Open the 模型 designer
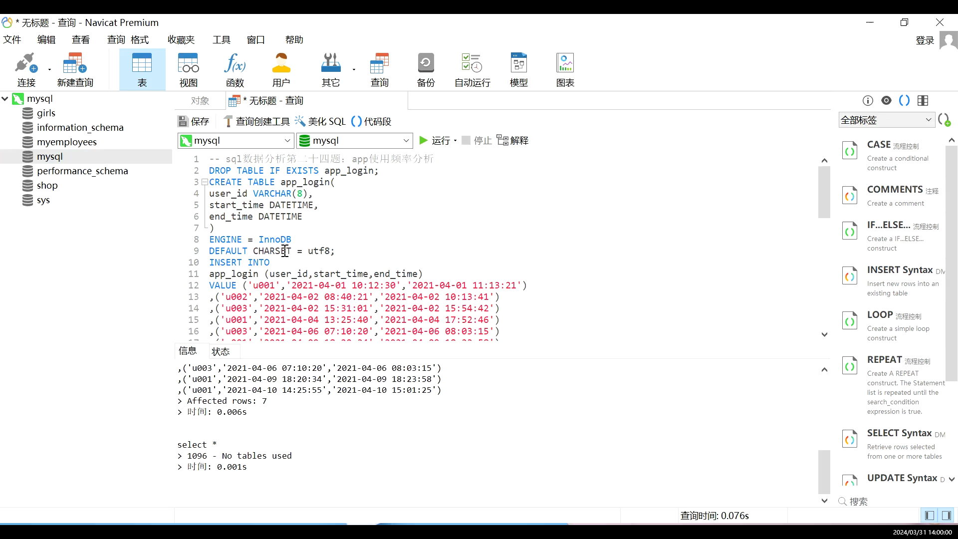 click(519, 69)
